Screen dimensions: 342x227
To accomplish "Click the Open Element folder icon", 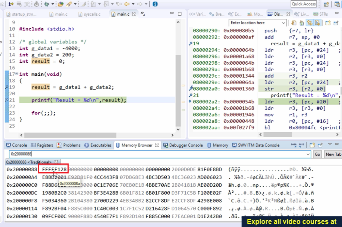I will (x=61, y=4).
